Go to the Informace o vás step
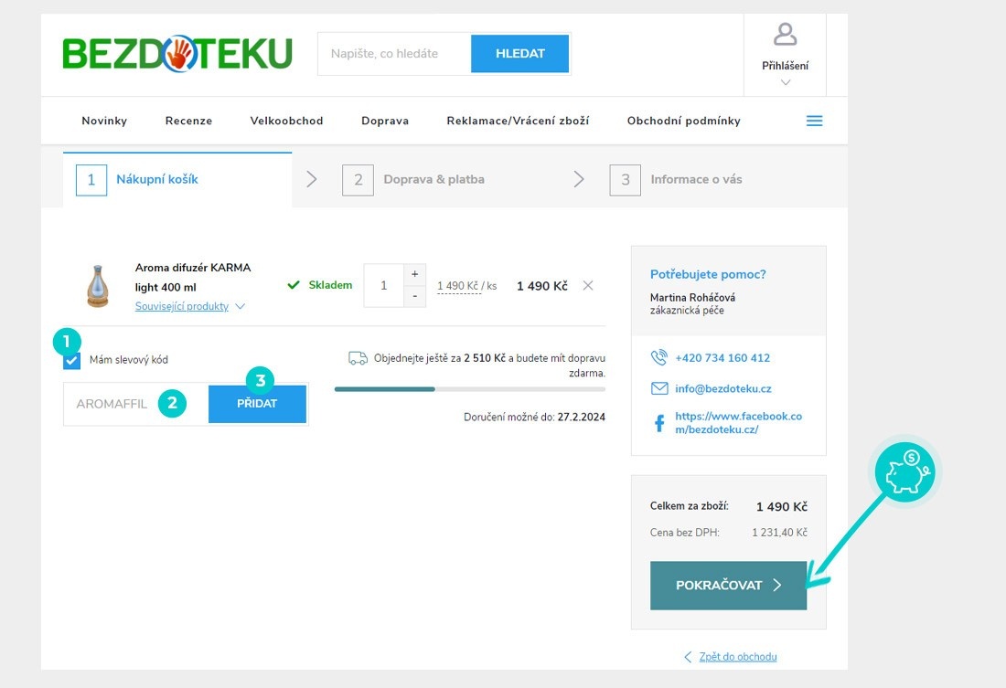Screen dimensions: 1006x688 [x=676, y=179]
